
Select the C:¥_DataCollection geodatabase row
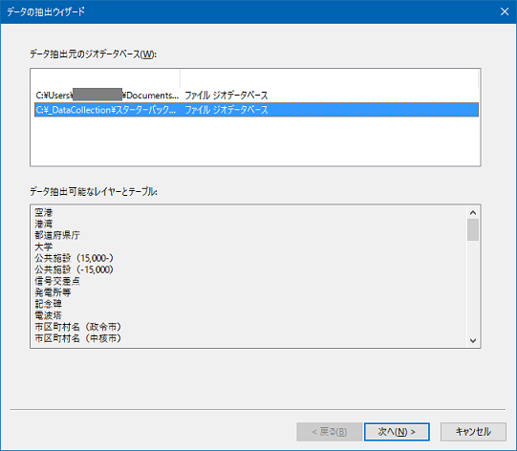tap(256, 110)
